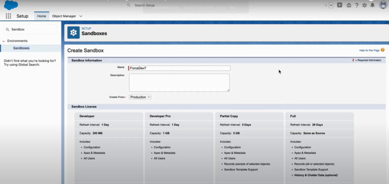Click the Developer license card title

point(87,116)
